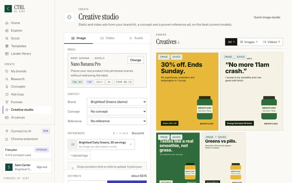Open the Scout search icon
The height and width of the screenshot is (183, 292).
[7, 38]
